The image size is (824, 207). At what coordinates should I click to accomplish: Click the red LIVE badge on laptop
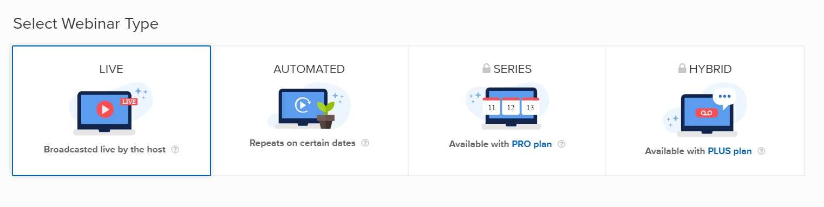coord(129,102)
